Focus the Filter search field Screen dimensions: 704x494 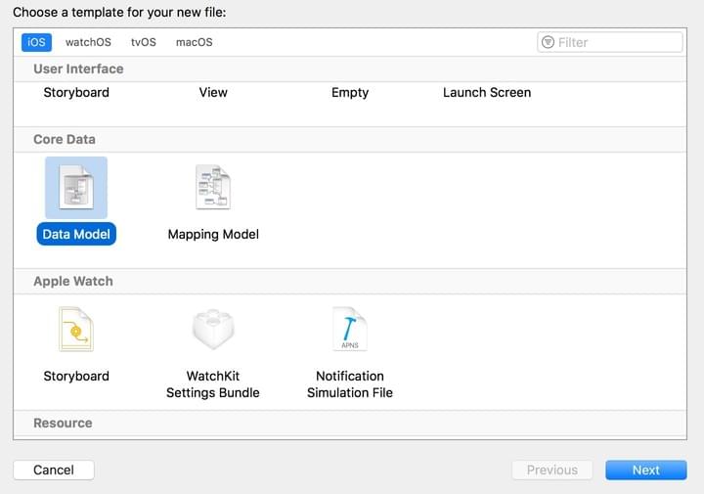616,42
